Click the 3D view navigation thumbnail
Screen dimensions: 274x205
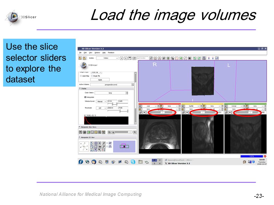coord(124,146)
